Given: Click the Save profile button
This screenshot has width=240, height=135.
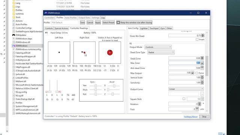Looking at the screenshot, I should [82, 22].
